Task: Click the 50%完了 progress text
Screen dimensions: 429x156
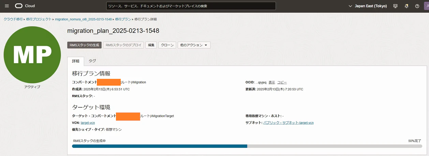Action: pyautogui.click(x=415, y=141)
